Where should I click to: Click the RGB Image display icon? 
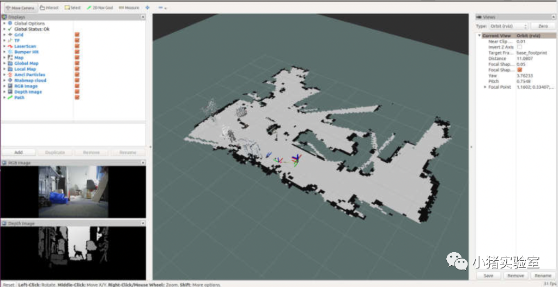click(x=10, y=86)
